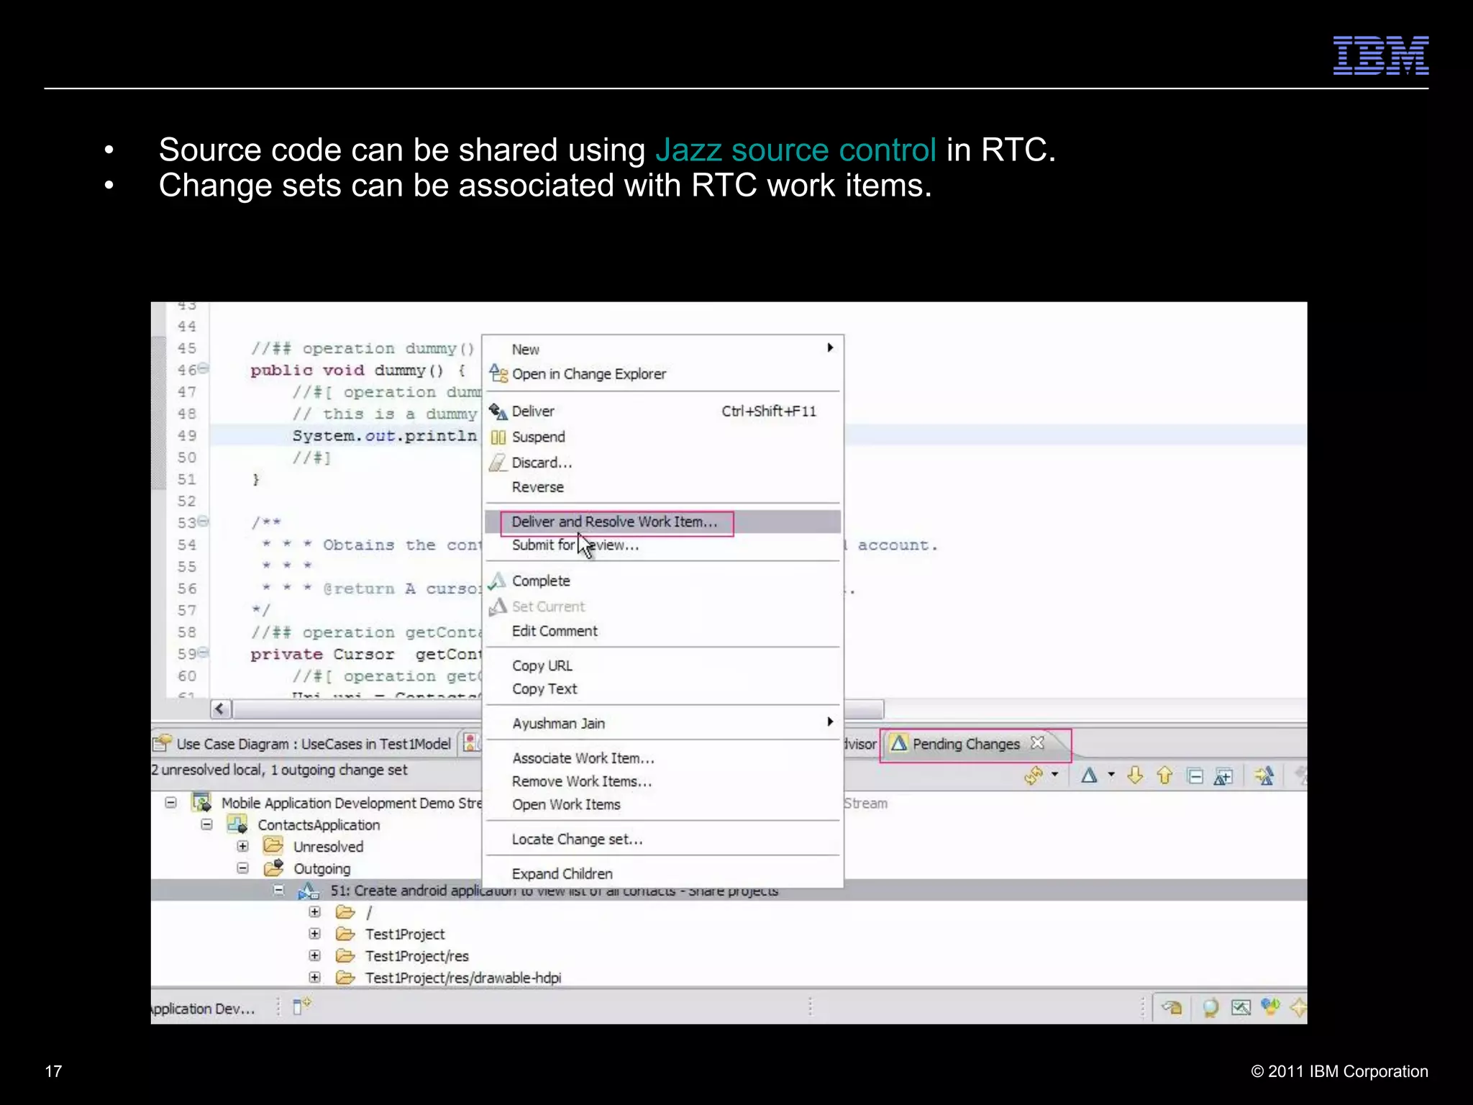Collapse the Outgoing folder node
This screenshot has height=1105, width=1473.
[243, 868]
